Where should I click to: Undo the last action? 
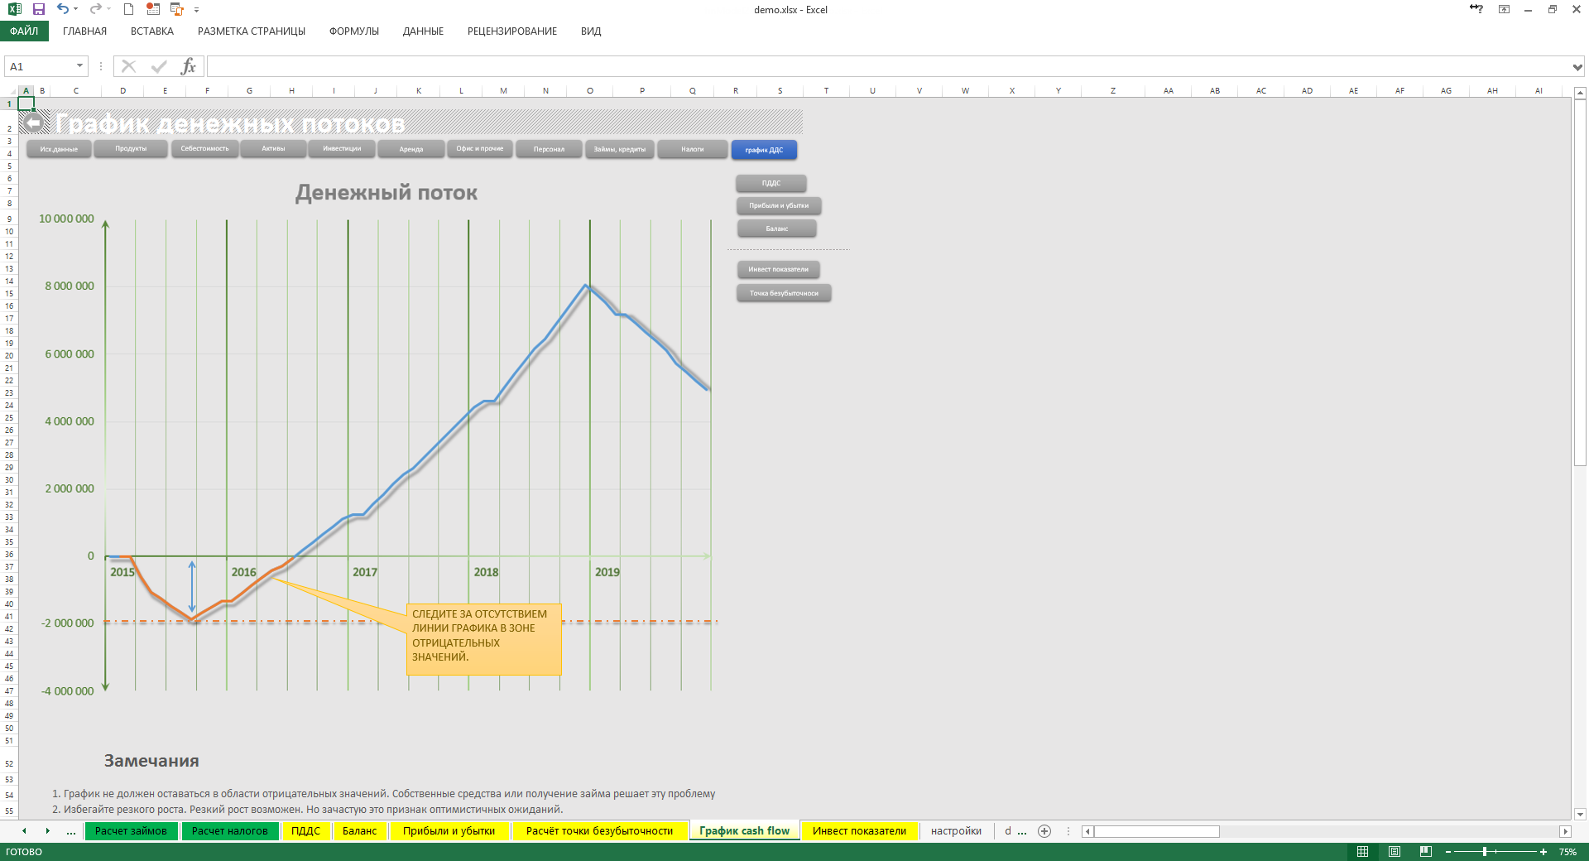[62, 9]
